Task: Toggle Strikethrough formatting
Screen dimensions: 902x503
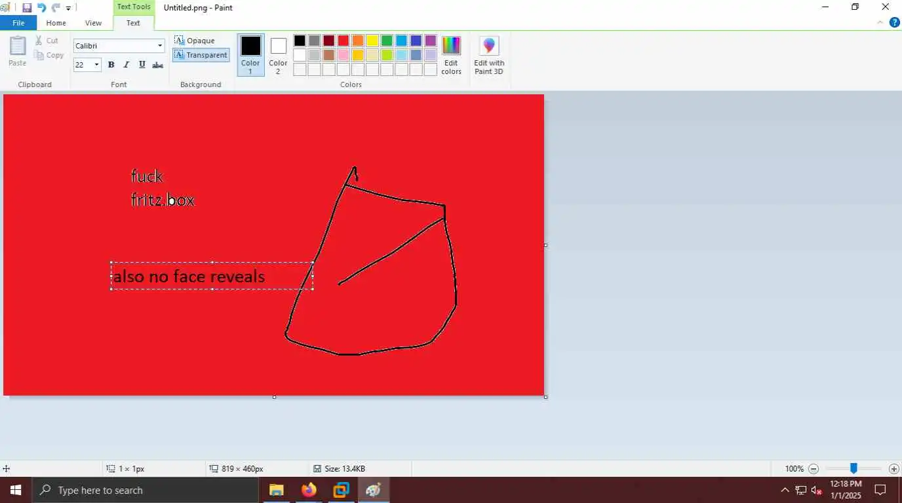Action: coord(157,65)
